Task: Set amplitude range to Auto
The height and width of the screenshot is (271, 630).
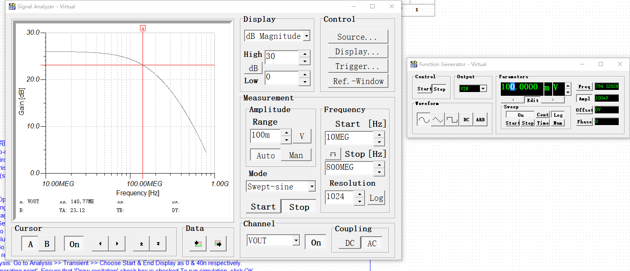Action: (265, 155)
